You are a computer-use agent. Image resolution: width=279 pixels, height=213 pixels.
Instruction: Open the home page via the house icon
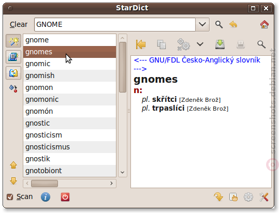click(265, 24)
